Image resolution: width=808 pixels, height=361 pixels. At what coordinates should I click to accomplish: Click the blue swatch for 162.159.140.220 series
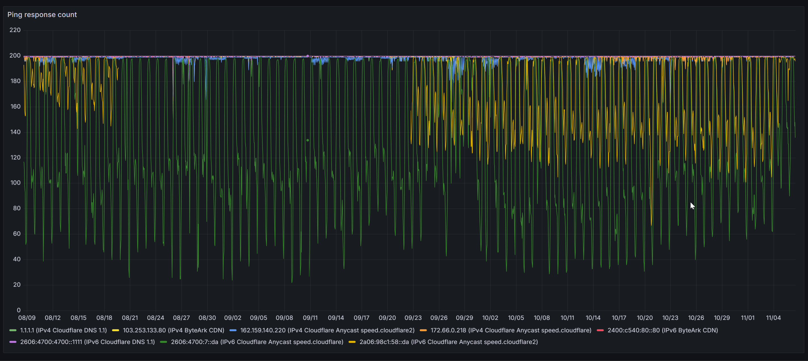tap(233, 330)
